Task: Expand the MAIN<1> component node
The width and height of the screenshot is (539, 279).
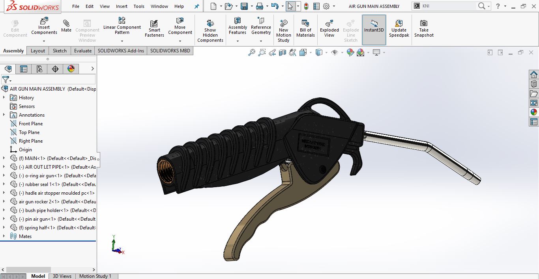Action: 4,158
